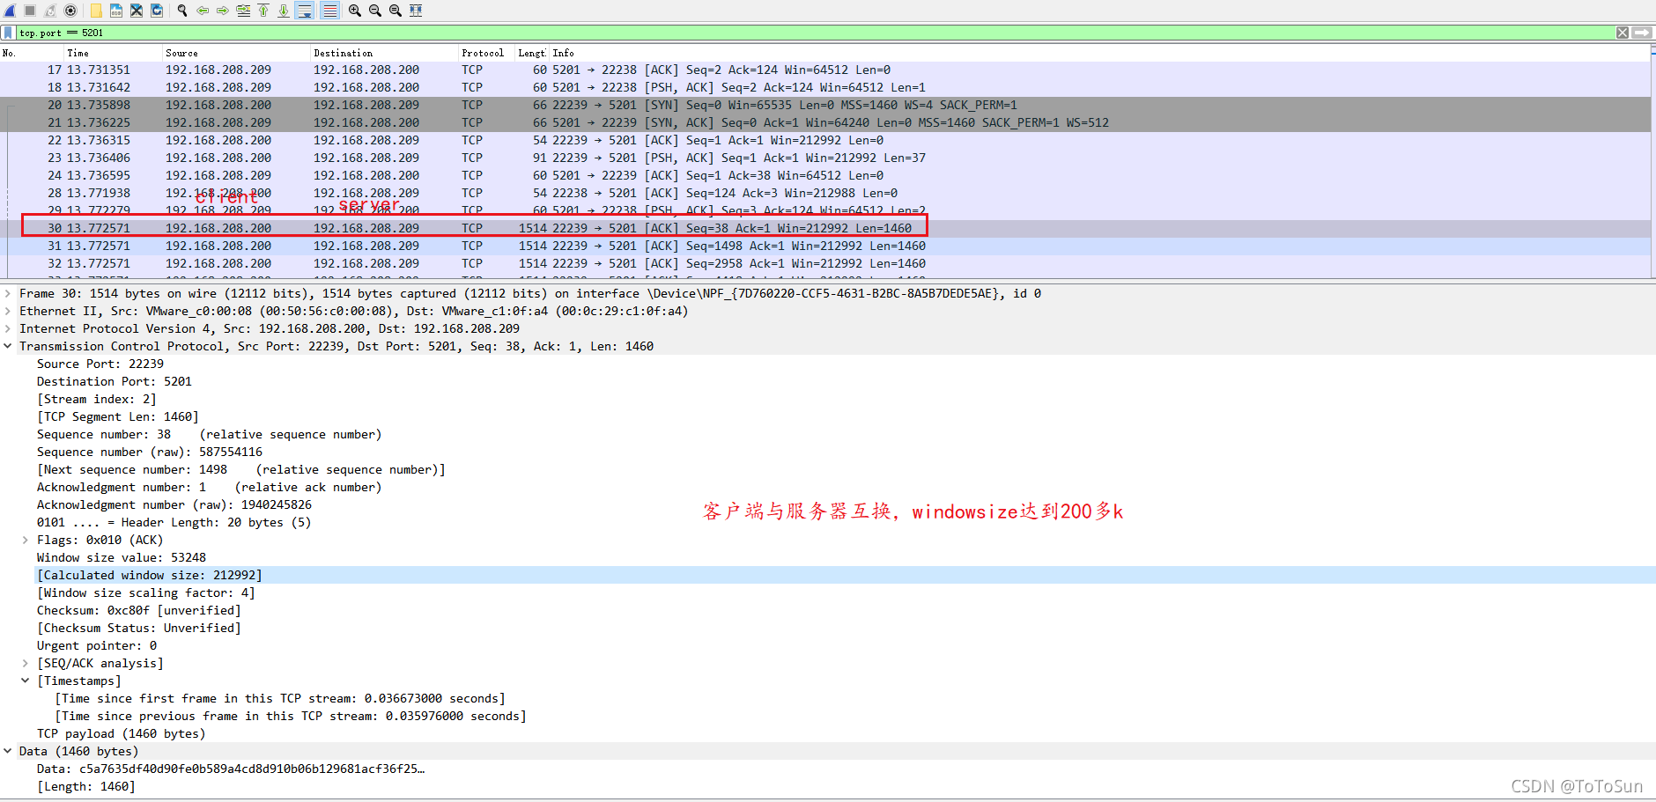Expand the Flags: 0x010 (ACK) node

(26, 540)
